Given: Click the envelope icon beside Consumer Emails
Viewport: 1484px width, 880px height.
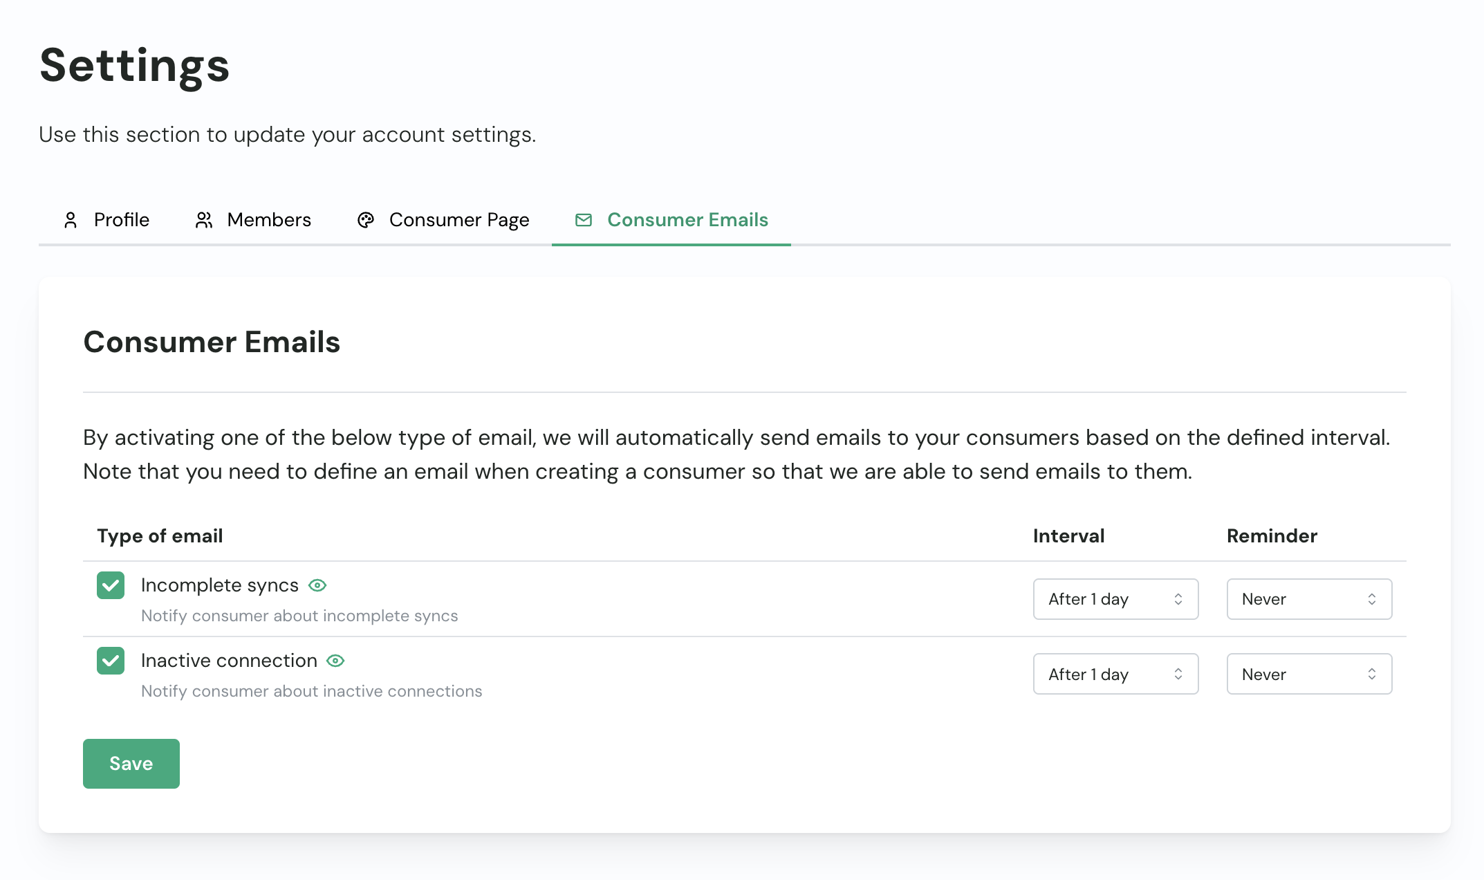Looking at the screenshot, I should [584, 220].
